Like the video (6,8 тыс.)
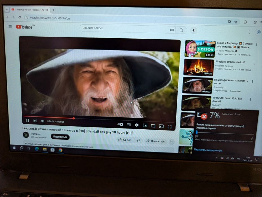This screenshot has width=262, height=197. point(125,140)
